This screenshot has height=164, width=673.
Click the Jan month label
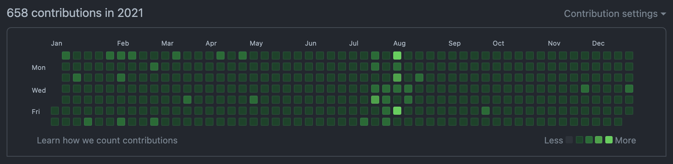click(x=56, y=43)
